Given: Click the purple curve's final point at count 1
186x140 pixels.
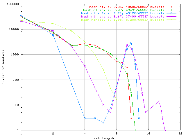Looking at the screenshot, I should [165, 130].
